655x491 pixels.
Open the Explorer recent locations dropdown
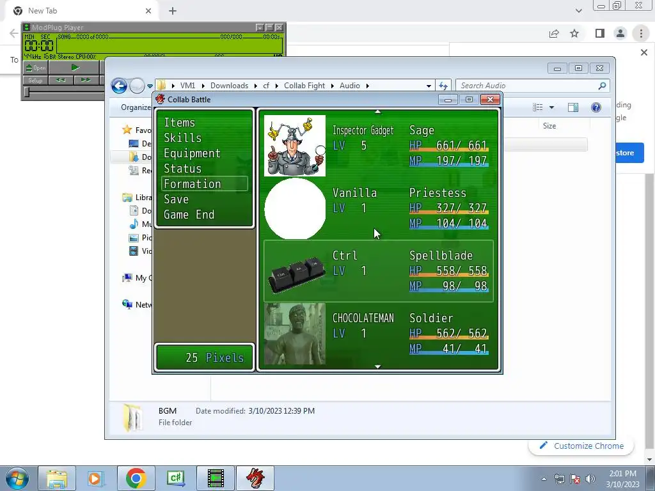pos(150,86)
